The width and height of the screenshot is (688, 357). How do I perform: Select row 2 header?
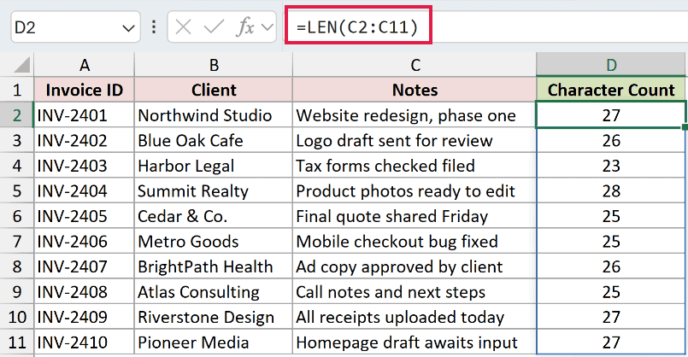17,115
